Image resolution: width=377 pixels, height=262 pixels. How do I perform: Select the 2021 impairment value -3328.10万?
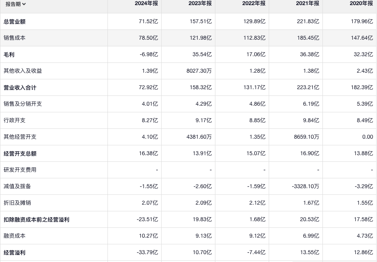tap(306, 187)
